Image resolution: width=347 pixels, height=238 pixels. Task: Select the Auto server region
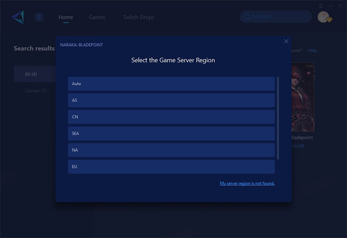pyautogui.click(x=171, y=84)
